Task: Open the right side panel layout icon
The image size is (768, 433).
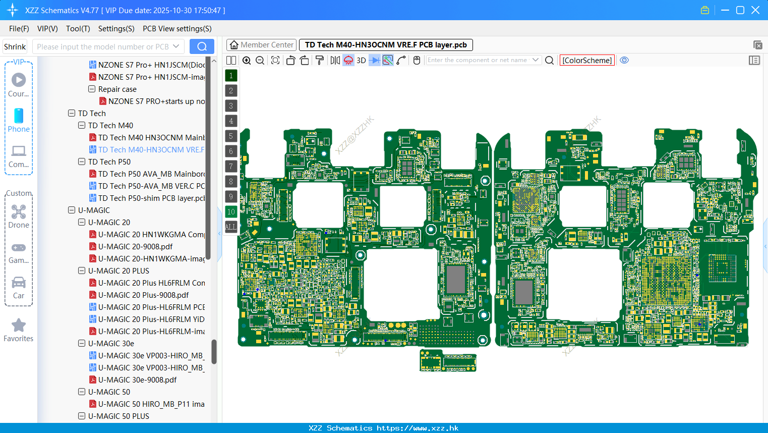Action: point(754,60)
